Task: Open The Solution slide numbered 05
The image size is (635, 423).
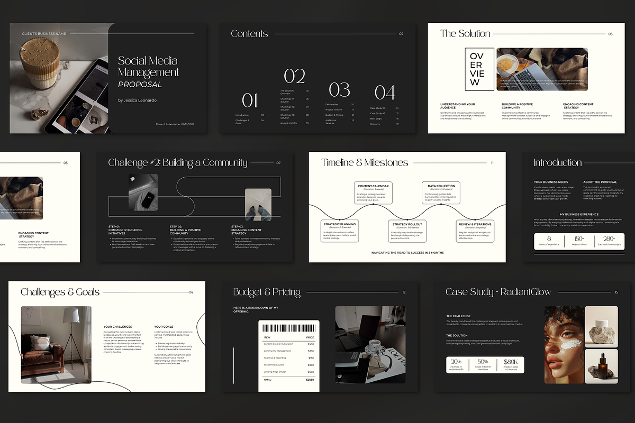Action: (x=527, y=78)
